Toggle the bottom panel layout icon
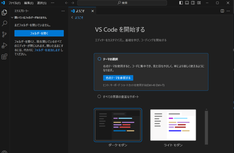The height and width of the screenshot is (153, 234). [x=187, y=3]
